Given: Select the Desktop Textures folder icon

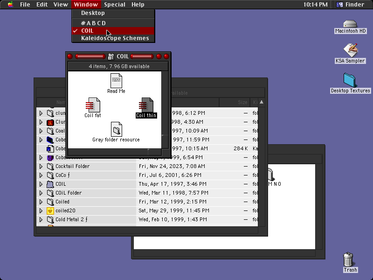Looking at the screenshot, I should pos(350,80).
